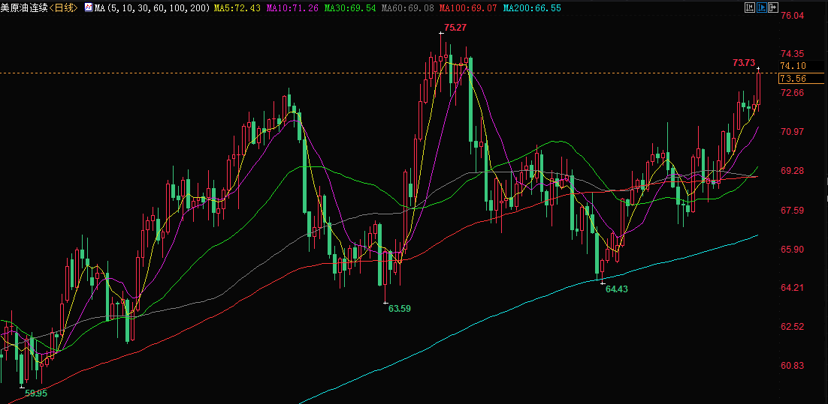Select the magenta MA10 legend label
Viewport: 828px width, 404px height.
click(294, 7)
